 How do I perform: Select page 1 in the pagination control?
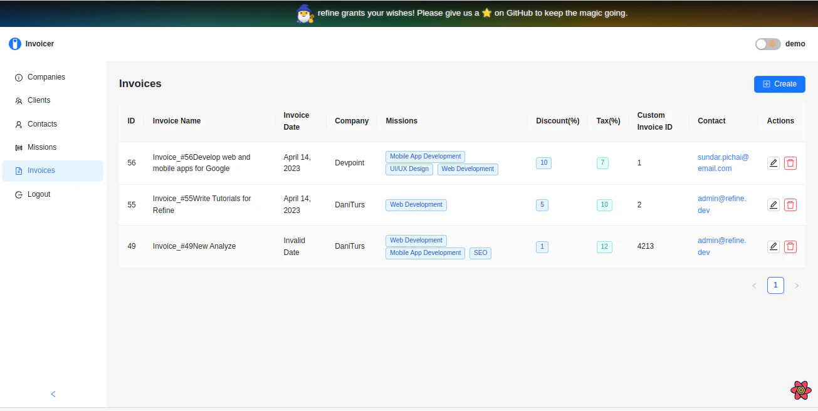(775, 285)
